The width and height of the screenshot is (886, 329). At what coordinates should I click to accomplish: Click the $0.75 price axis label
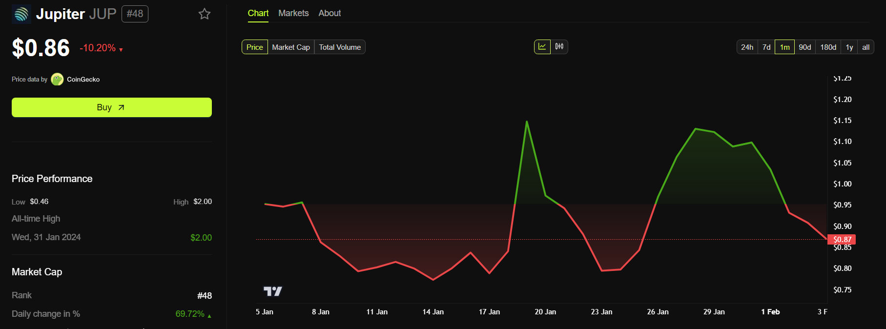(843, 289)
